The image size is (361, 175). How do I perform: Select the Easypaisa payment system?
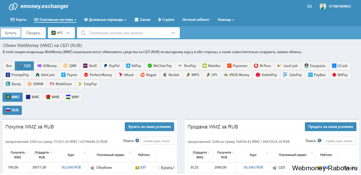(x=315, y=66)
